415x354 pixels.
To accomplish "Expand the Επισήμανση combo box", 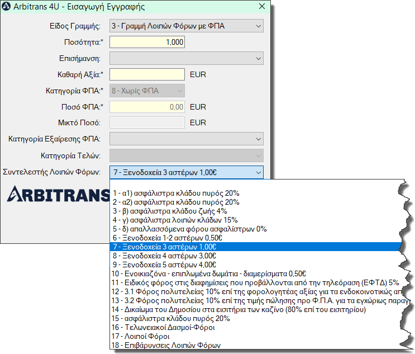I will 187,58.
